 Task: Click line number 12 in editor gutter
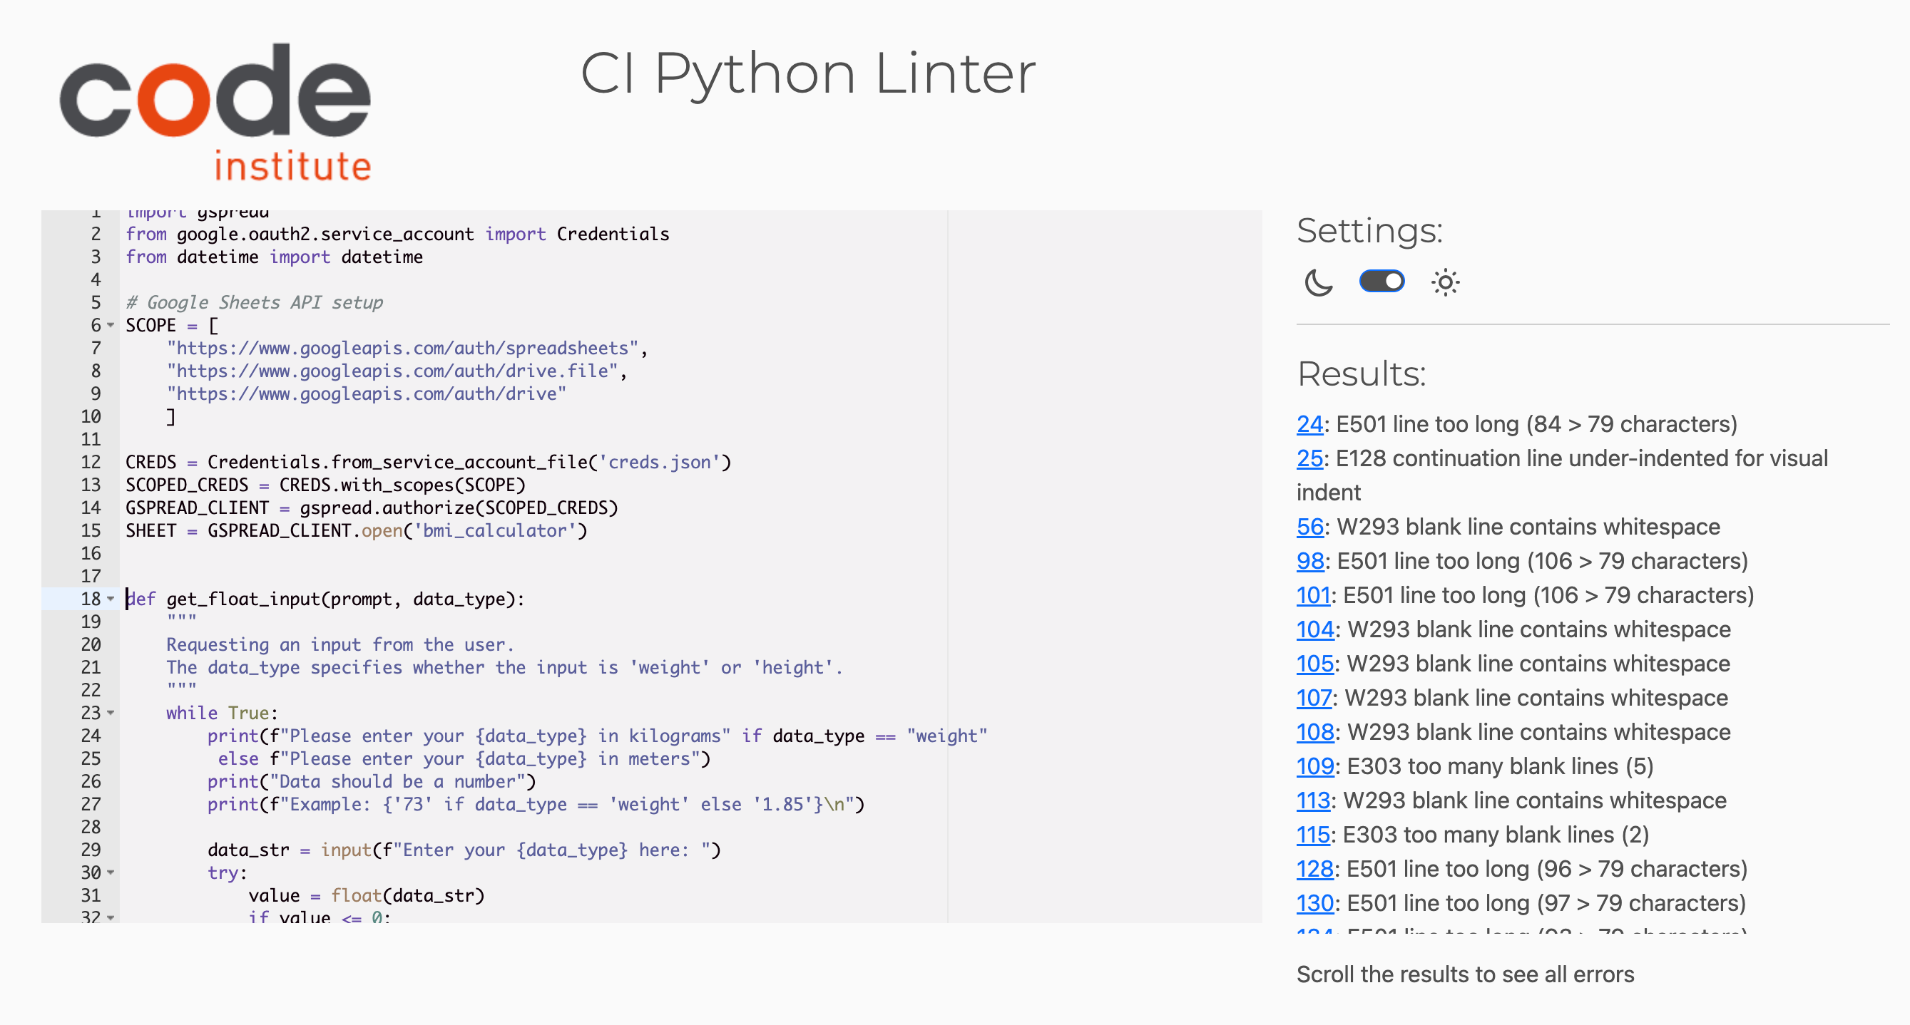[91, 462]
